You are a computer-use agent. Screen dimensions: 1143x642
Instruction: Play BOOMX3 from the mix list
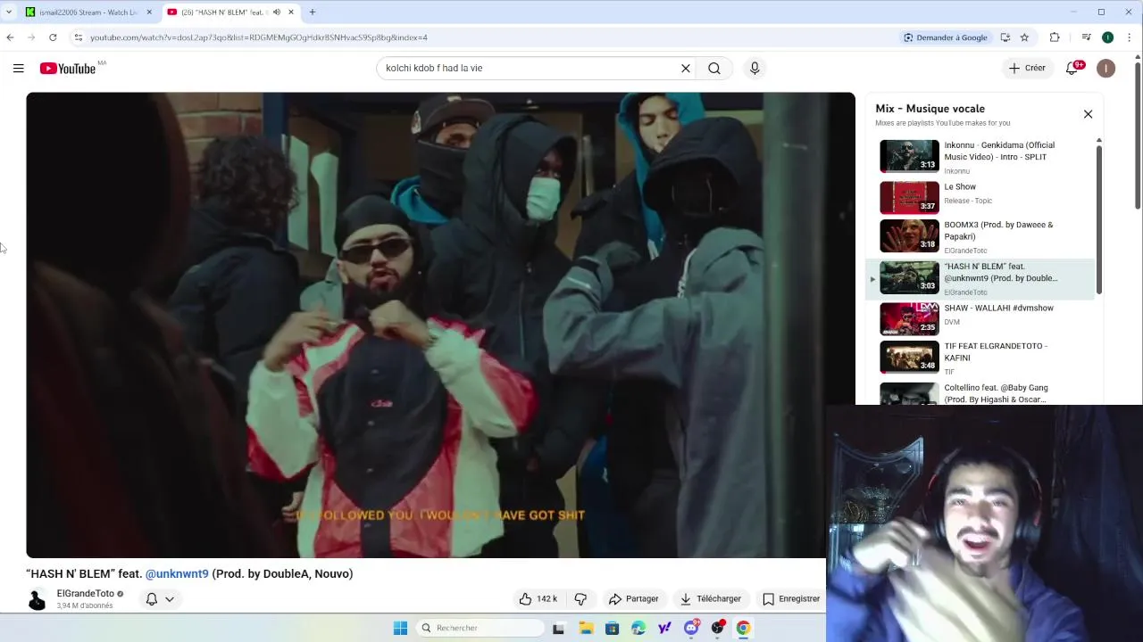tap(980, 236)
